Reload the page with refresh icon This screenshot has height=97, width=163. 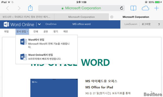click(121, 8)
